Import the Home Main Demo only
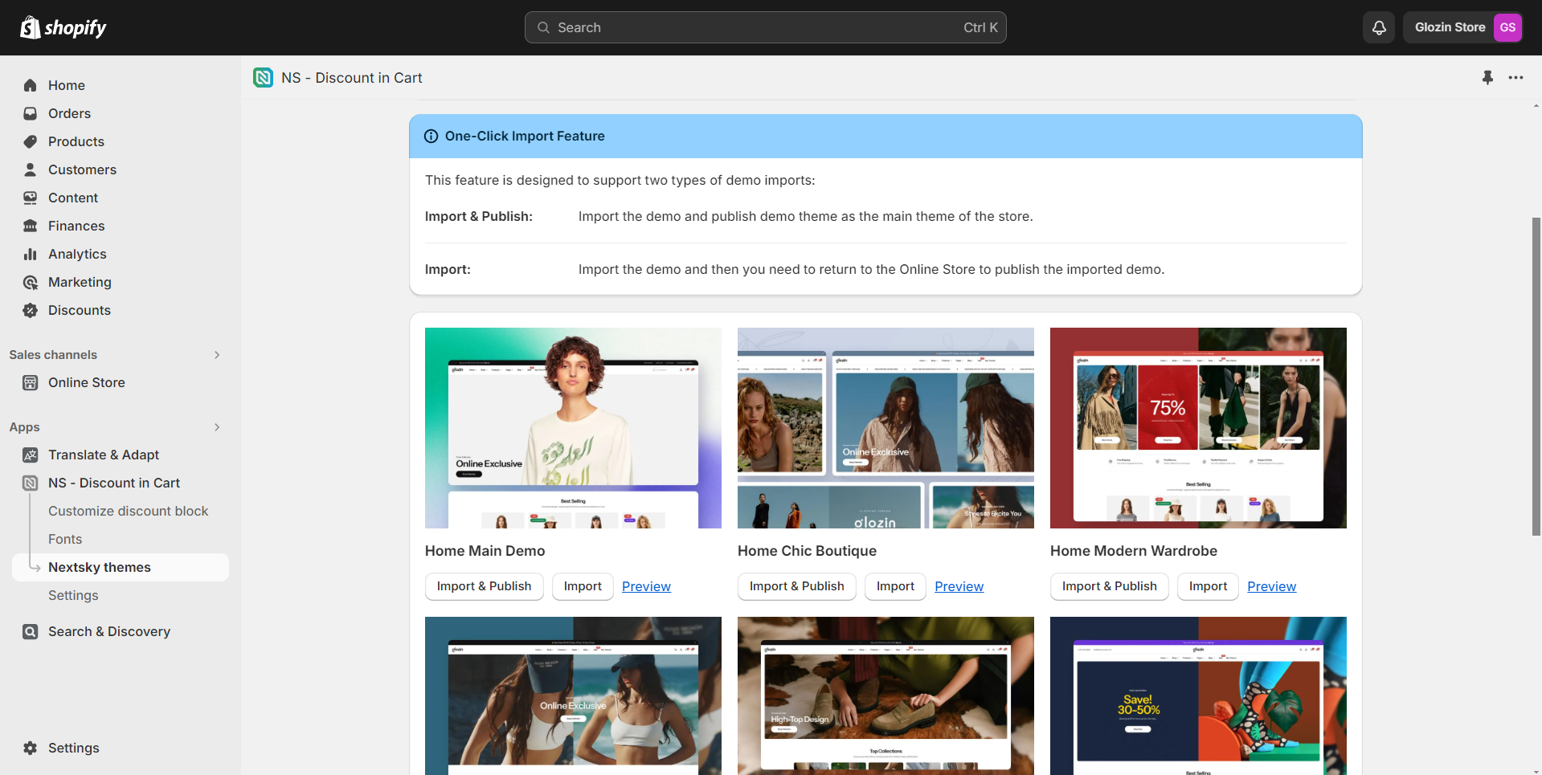 pyautogui.click(x=583, y=586)
